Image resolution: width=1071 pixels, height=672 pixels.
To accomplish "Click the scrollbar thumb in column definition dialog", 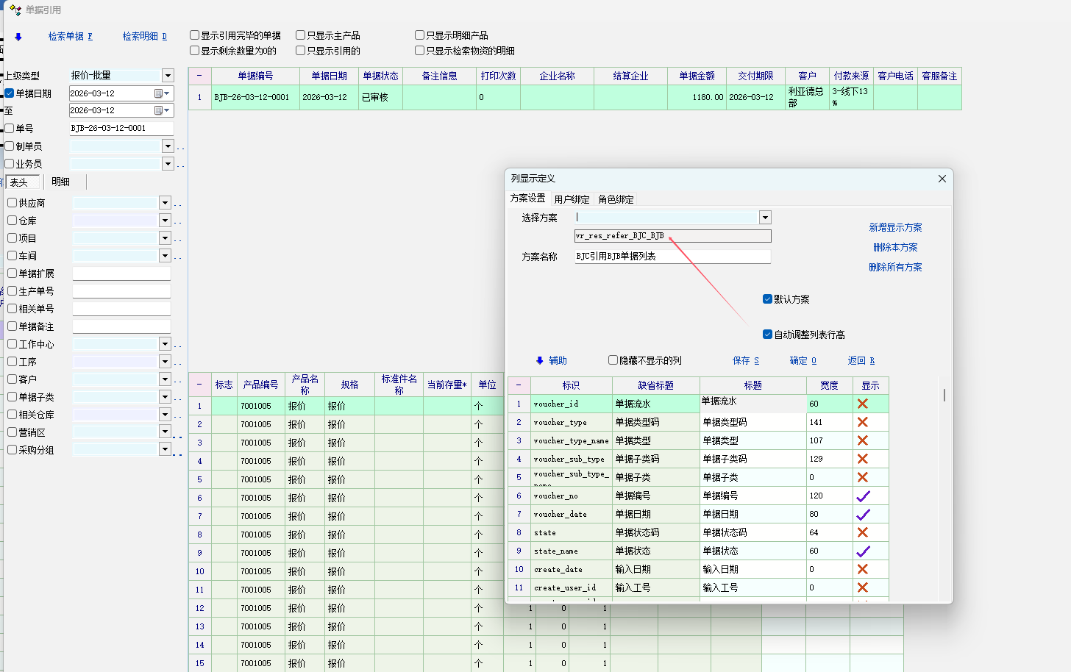I will point(944,395).
